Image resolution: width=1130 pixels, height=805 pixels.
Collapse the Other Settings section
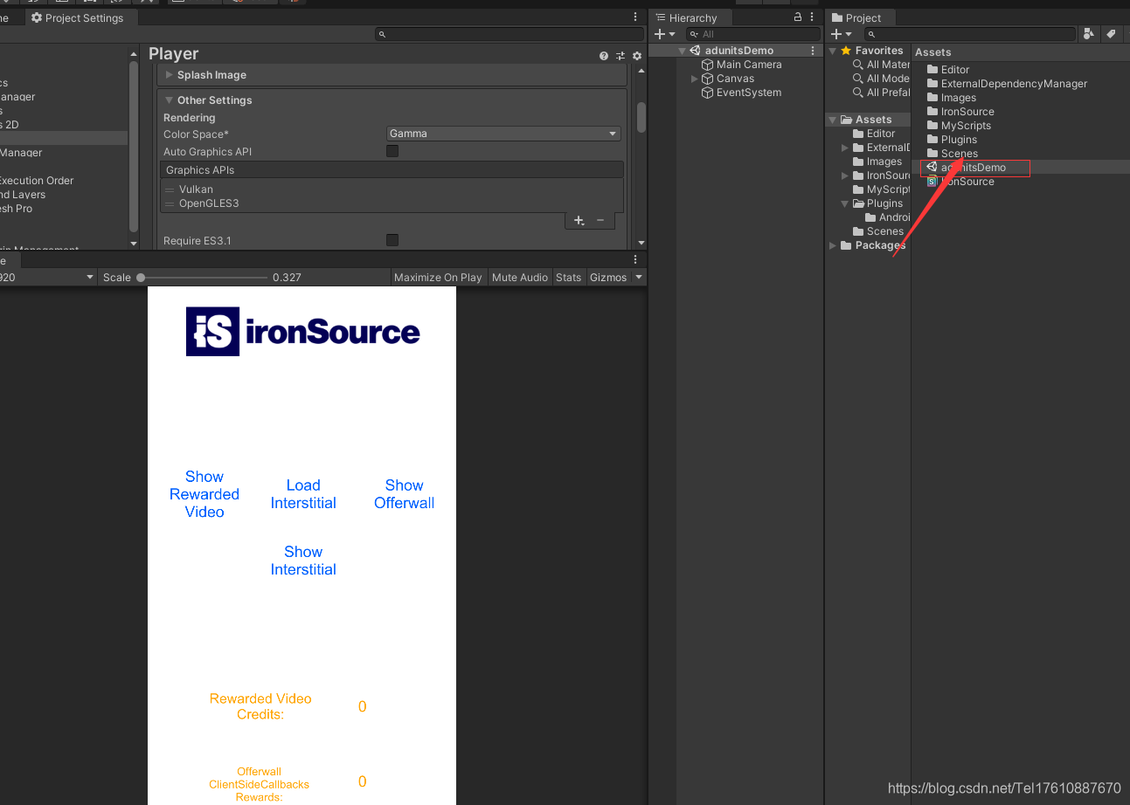(x=170, y=100)
